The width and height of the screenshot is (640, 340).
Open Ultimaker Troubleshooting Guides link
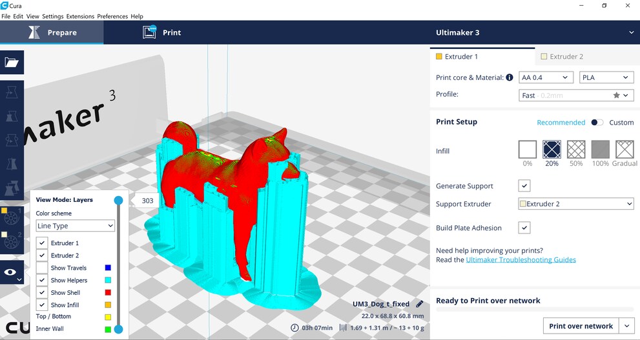tap(521, 260)
